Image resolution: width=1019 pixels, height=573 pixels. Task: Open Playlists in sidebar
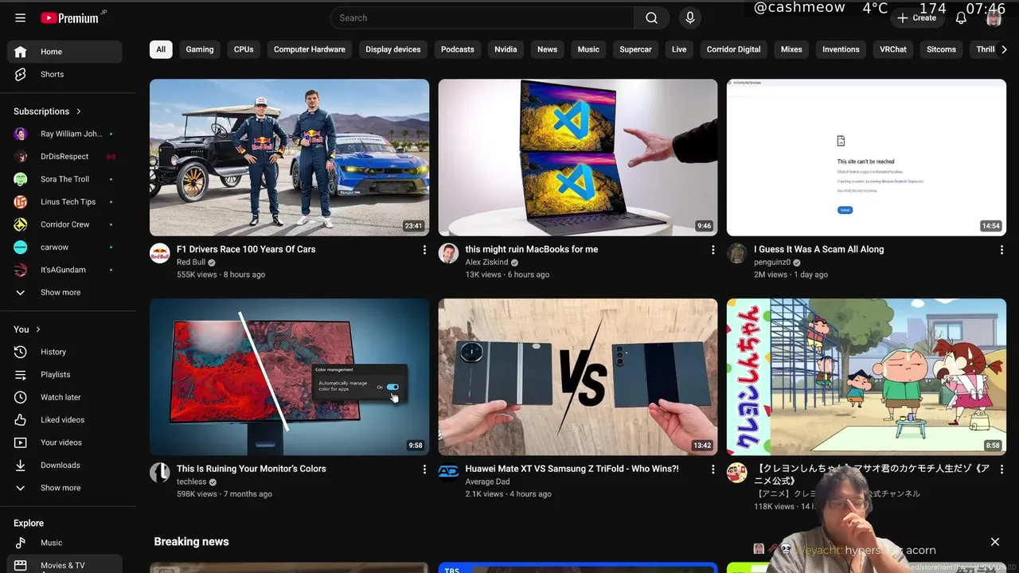click(x=65, y=374)
